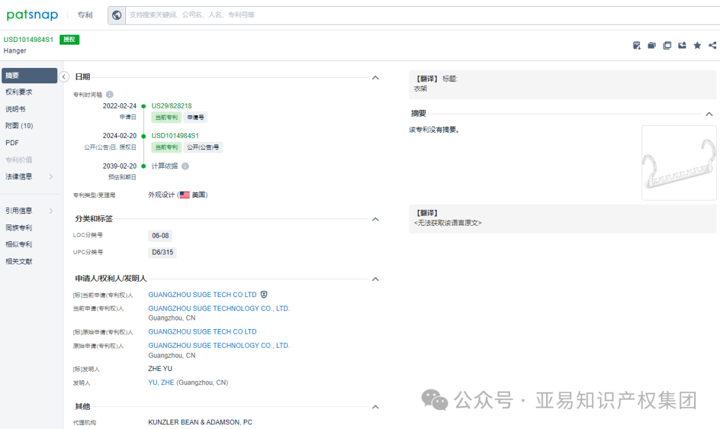The height and width of the screenshot is (429, 720).
Task: Open the patent timeline info tooltip
Action: click(x=109, y=94)
